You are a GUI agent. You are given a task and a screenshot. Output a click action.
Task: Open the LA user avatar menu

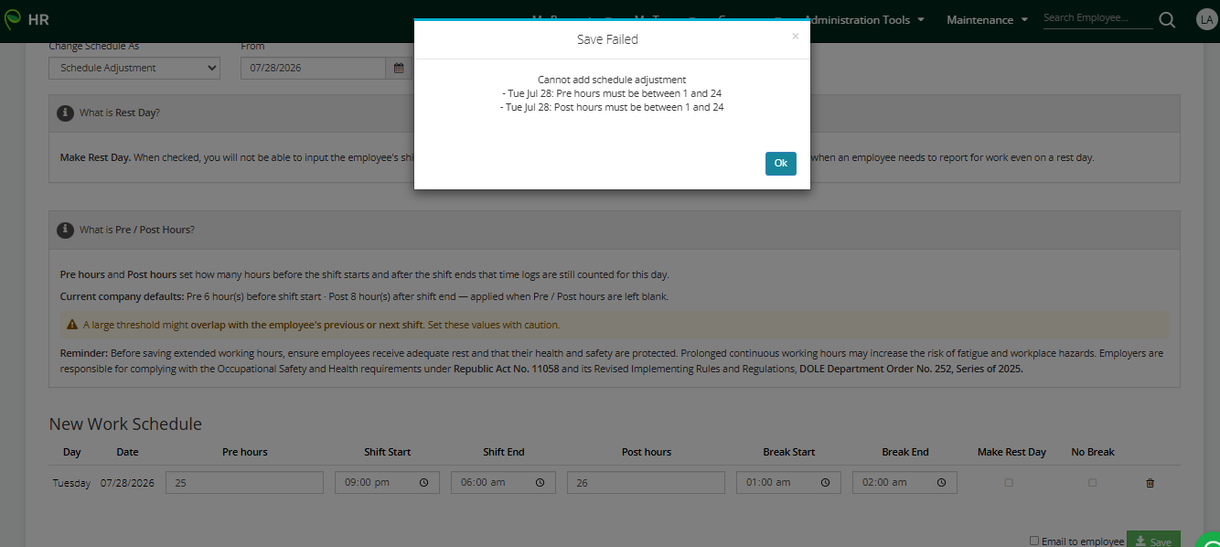1206,20
